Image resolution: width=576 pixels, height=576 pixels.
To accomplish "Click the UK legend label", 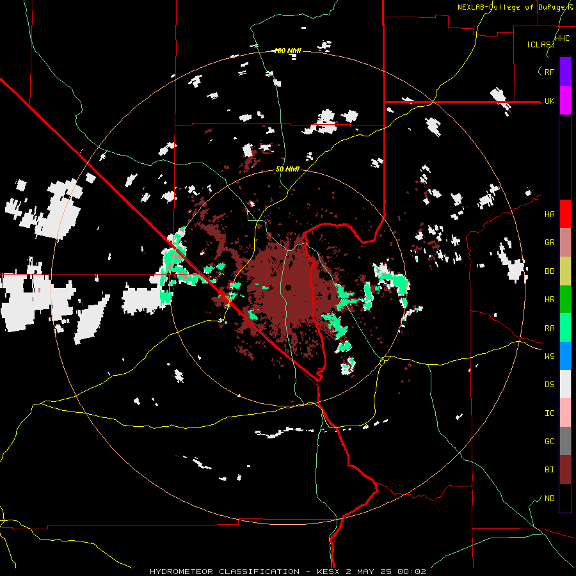I will 549,101.
